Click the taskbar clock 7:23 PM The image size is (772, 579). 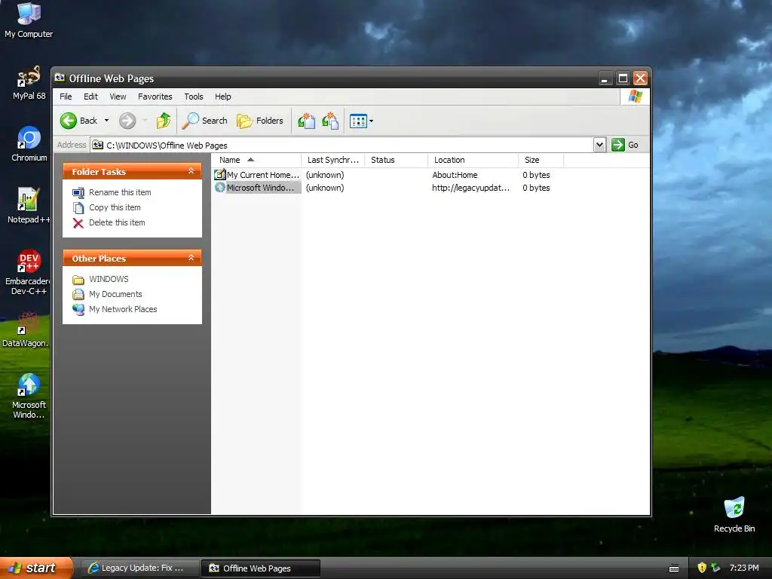744,568
